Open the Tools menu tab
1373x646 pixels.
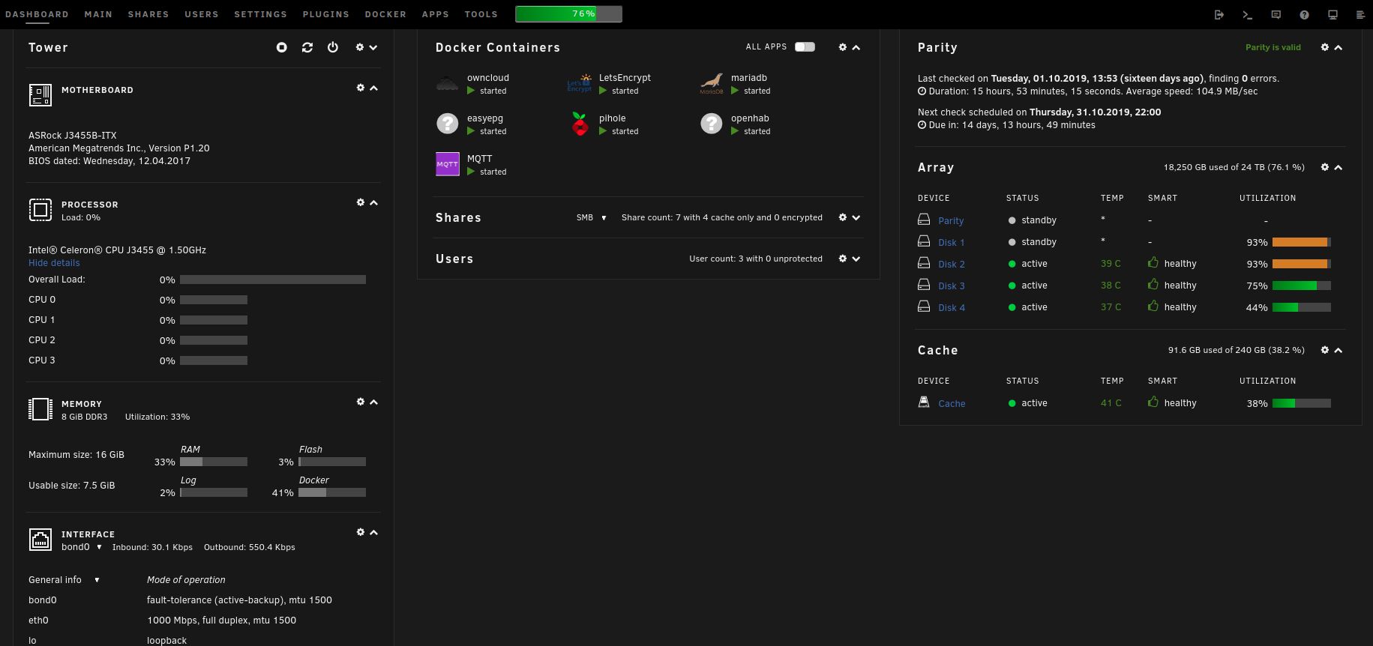coord(481,14)
